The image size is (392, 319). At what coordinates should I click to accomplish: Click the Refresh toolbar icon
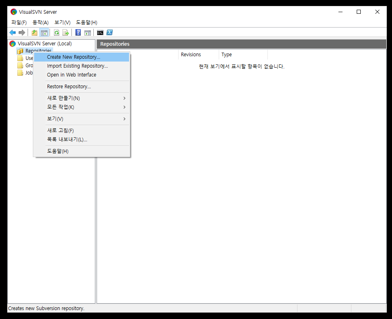tap(56, 32)
